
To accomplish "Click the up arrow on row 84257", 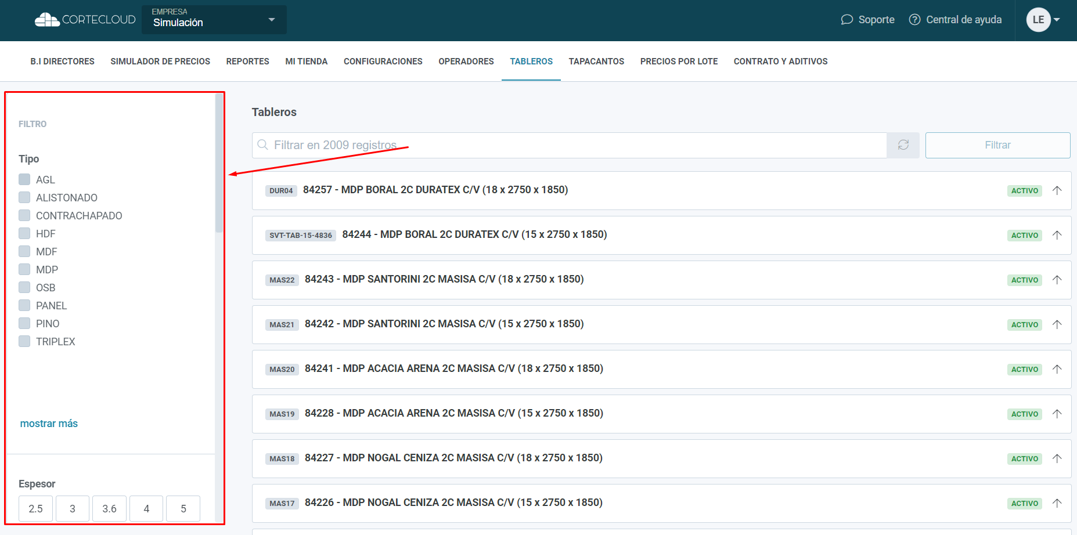I will [1057, 190].
